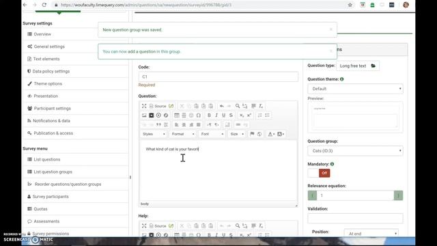This screenshot has height=246, width=437.
Task: Open Question theme Default dropdown
Action: click(355, 89)
